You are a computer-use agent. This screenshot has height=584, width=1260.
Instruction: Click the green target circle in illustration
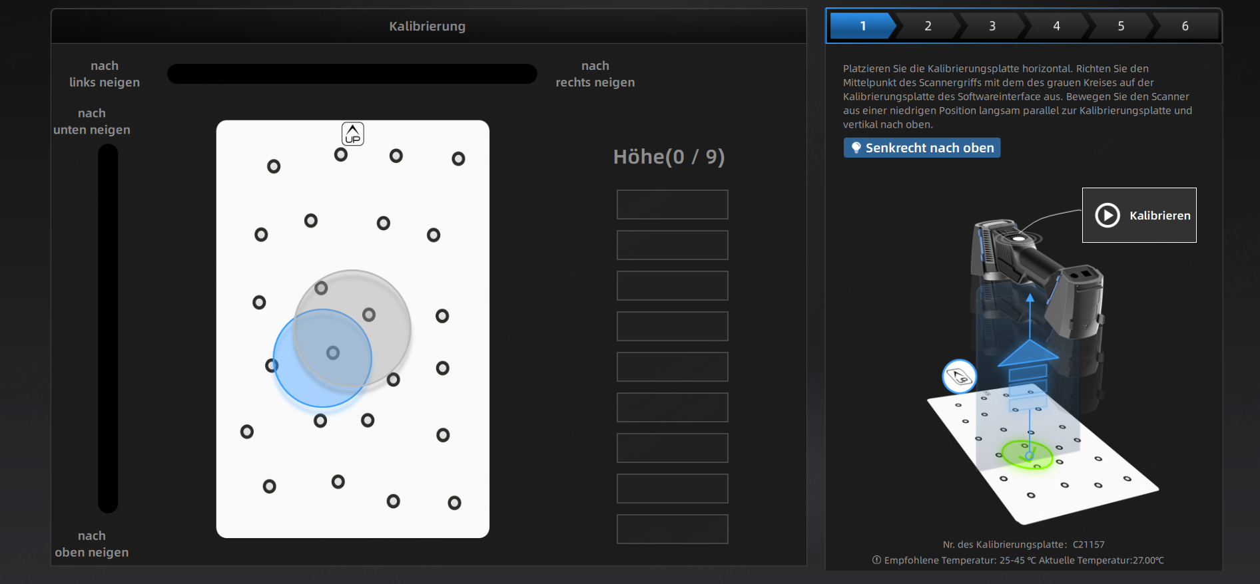[1027, 455]
